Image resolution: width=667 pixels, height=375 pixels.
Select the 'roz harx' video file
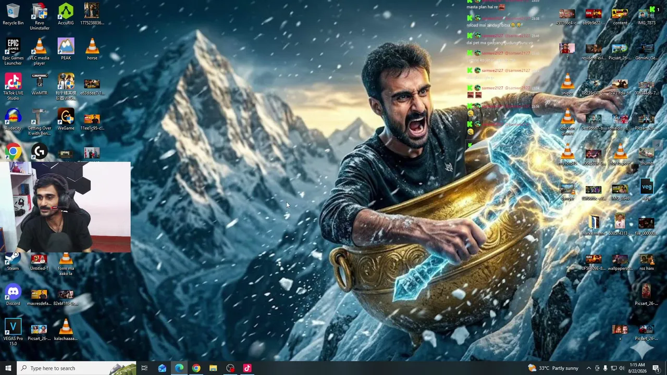(646, 261)
